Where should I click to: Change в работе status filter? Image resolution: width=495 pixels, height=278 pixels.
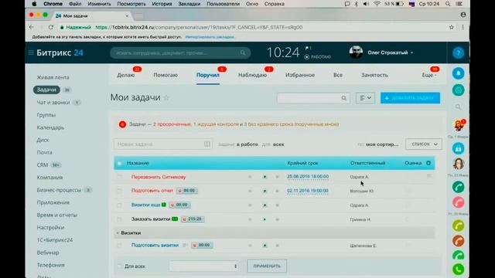[x=247, y=144]
